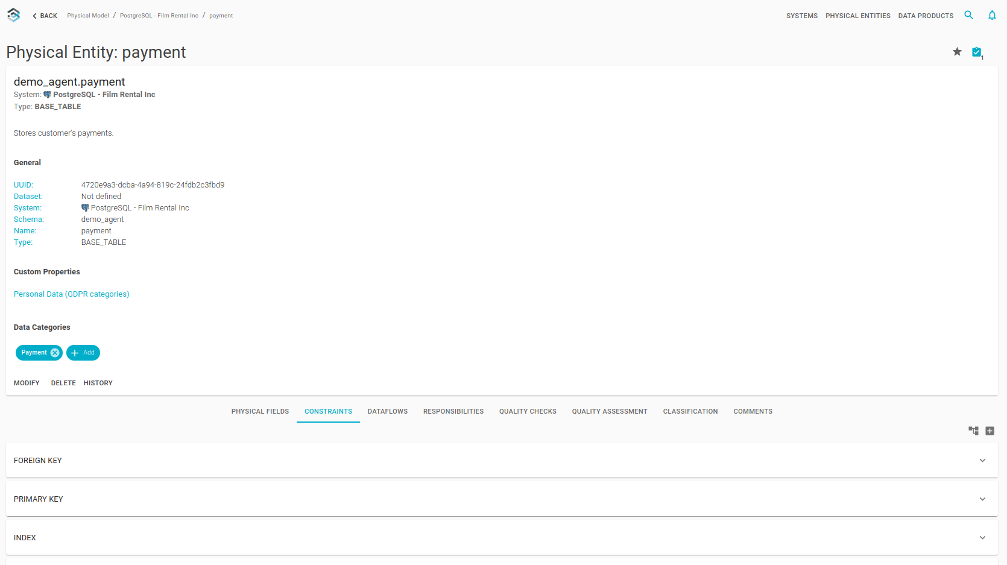This screenshot has height=565, width=1007.
Task: Remove the Payment data category chip
Action: pos(55,353)
